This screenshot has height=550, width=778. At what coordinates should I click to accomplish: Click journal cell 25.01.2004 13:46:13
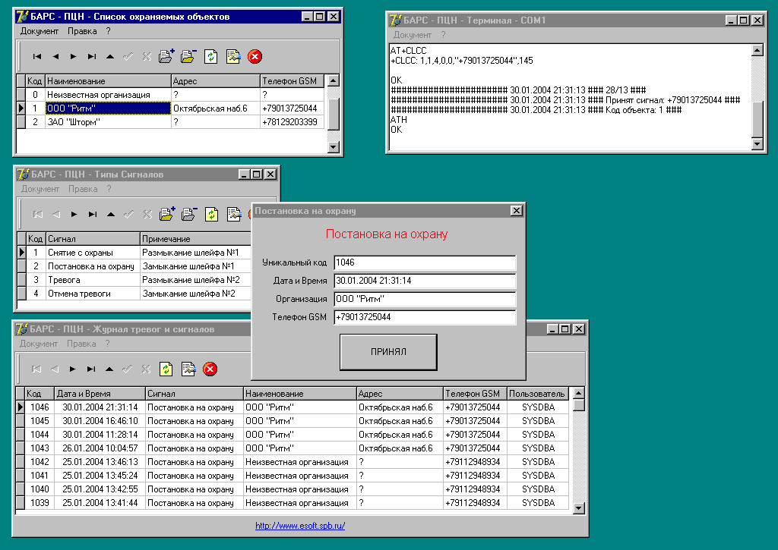100,462
